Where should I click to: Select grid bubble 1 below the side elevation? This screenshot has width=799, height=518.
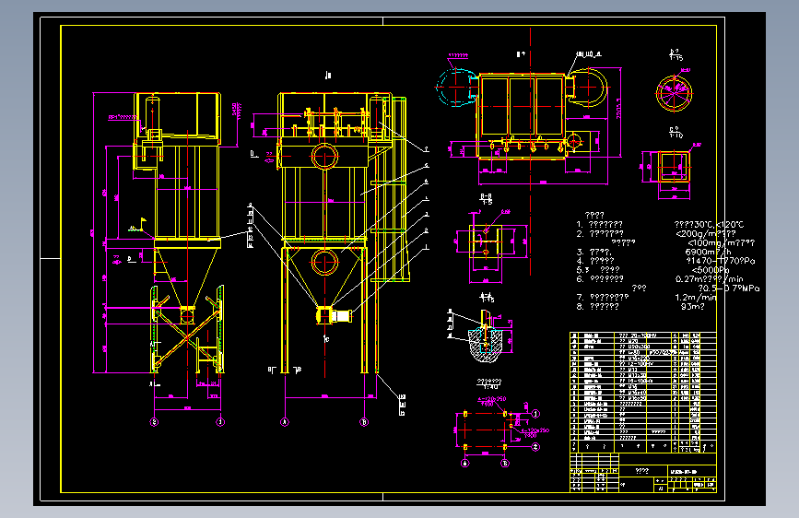pyautogui.click(x=220, y=421)
